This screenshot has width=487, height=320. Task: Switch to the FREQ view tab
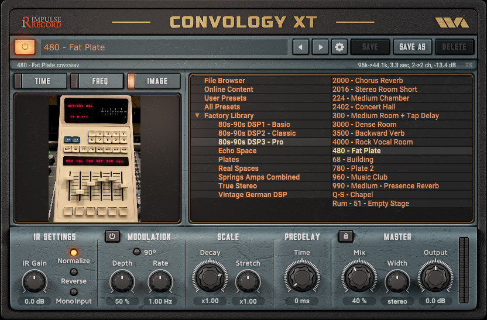point(98,81)
